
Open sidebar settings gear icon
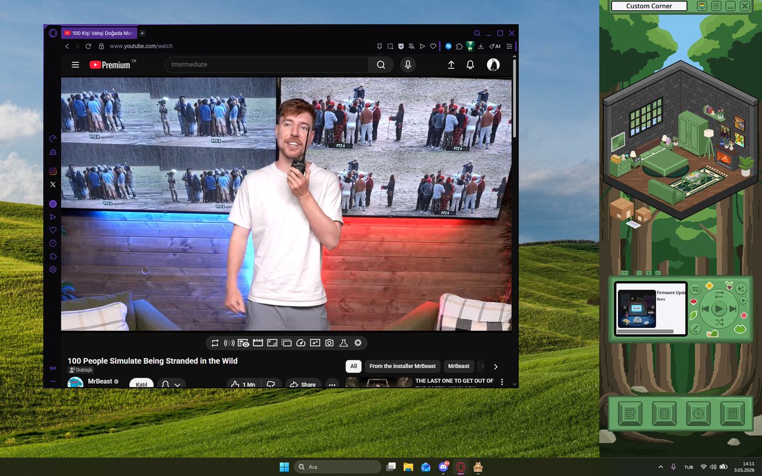[x=53, y=269]
